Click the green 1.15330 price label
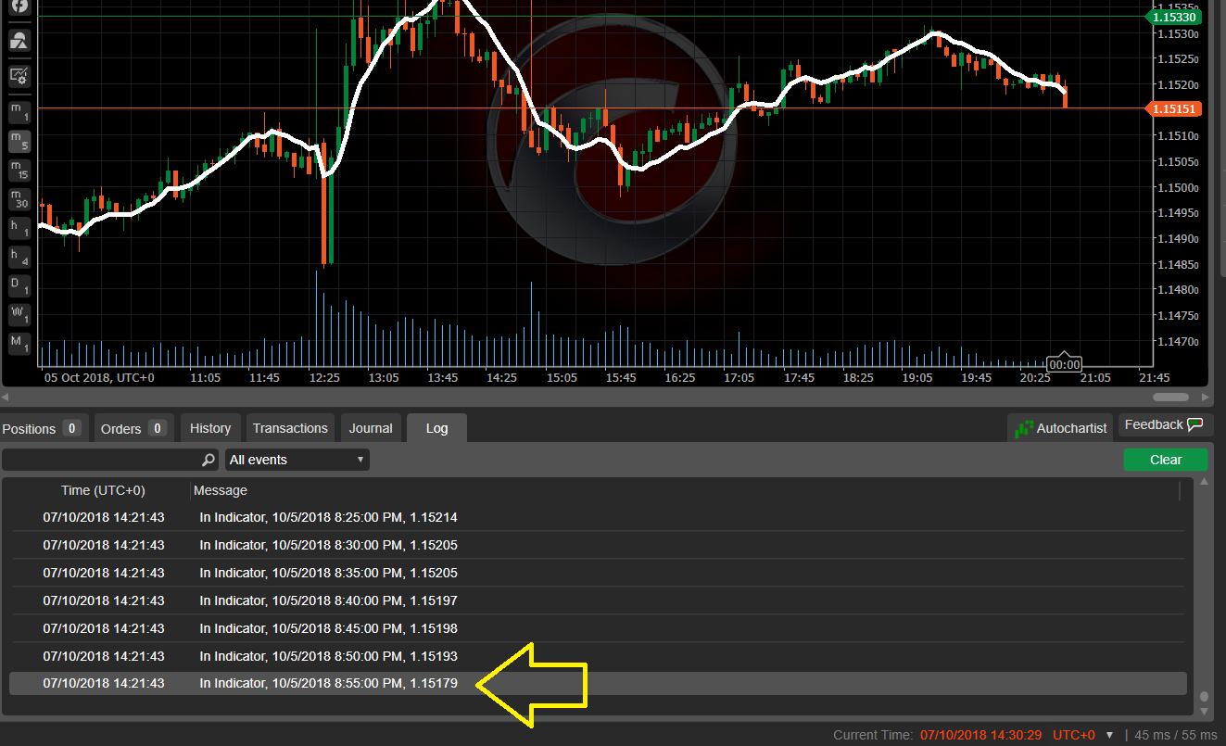Image resolution: width=1226 pixels, height=746 pixels. click(1174, 17)
